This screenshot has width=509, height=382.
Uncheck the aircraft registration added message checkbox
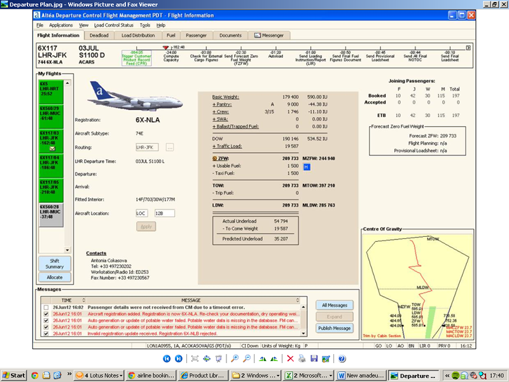46,314
